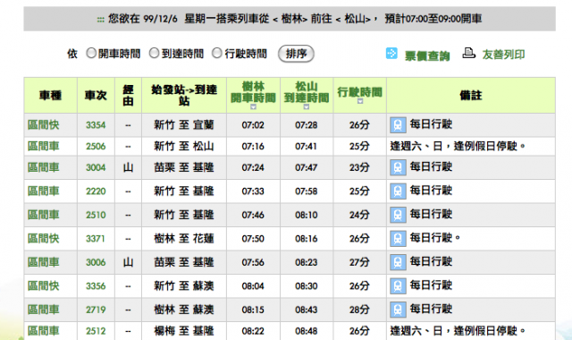Open train number 2506 link
Viewport: 572px width, 340px height.
pos(96,147)
